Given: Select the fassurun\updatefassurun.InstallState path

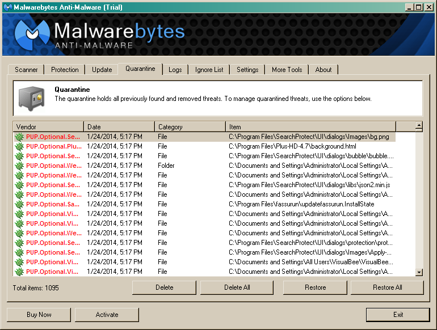Looking at the screenshot, I should tap(301, 204).
